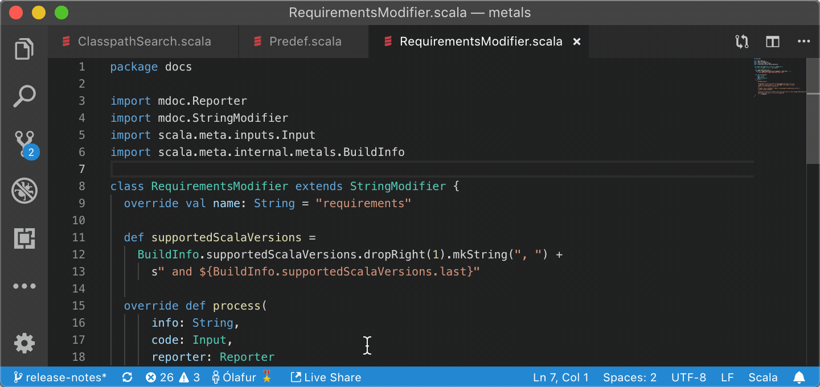
Task: Change the Scala language mode
Action: click(x=763, y=377)
